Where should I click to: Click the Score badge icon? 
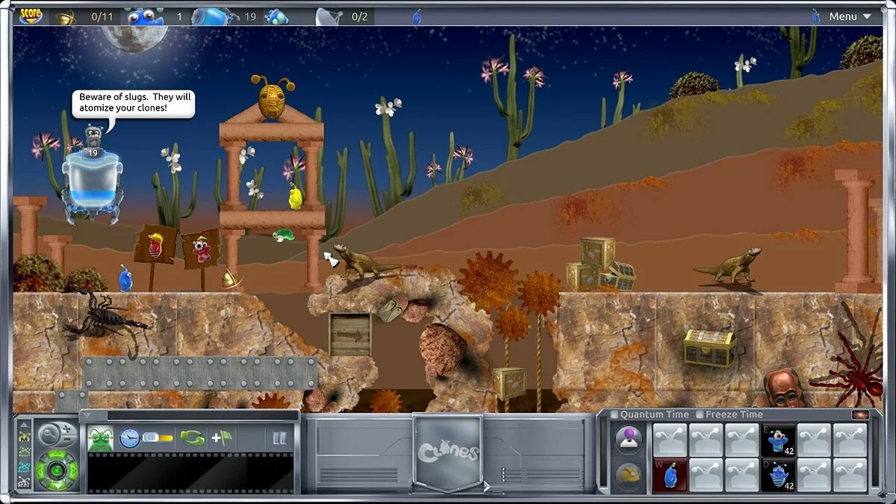[x=30, y=15]
